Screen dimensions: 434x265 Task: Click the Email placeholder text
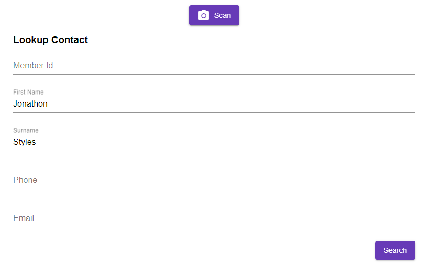(24, 218)
